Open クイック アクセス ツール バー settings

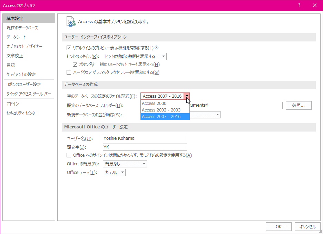point(29,94)
